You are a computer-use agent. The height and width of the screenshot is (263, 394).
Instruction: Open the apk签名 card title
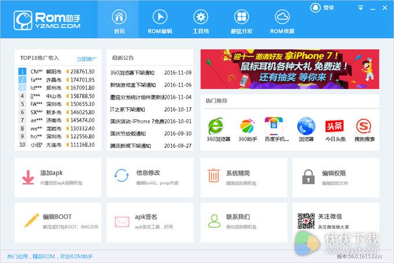click(146, 217)
